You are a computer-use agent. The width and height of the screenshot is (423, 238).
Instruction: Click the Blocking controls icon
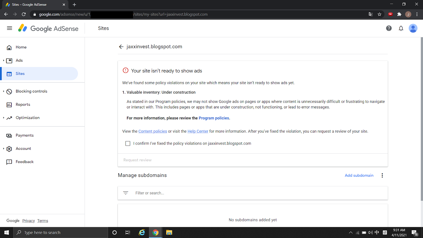click(x=9, y=91)
